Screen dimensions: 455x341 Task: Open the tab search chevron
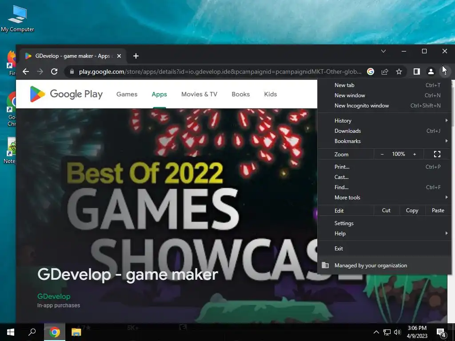click(x=383, y=52)
